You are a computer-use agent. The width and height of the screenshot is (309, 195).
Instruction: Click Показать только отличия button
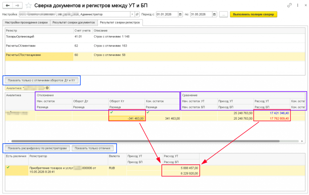92,148
